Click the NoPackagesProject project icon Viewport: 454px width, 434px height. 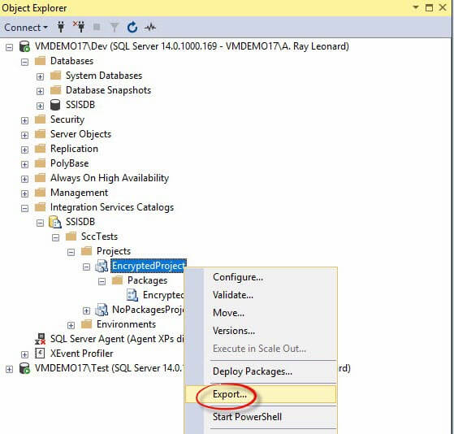pyautogui.click(x=102, y=310)
